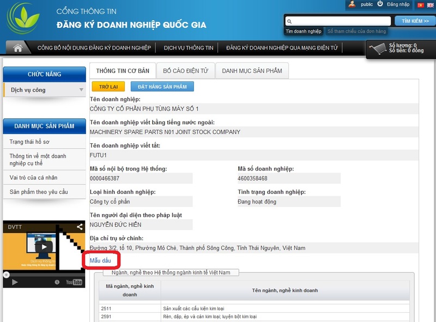Switch language with the British flag
The image size is (436, 322).
click(430, 5)
